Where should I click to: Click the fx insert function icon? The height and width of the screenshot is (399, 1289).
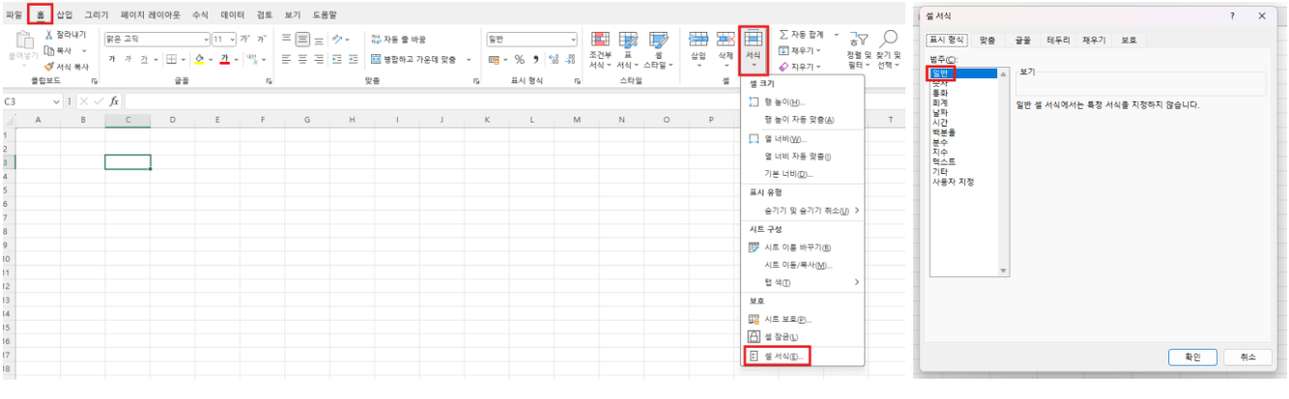click(114, 100)
